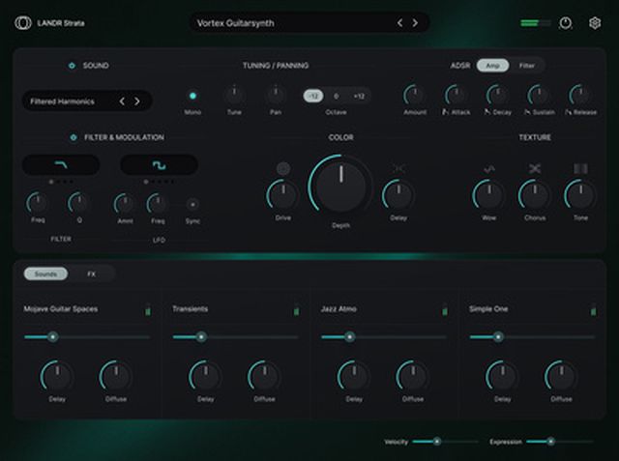619x461 pixels.
Task: Open the Filtered Harmonics sound selector
Action: click(87, 101)
